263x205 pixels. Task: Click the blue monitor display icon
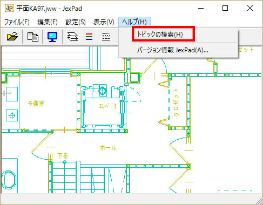52,37
